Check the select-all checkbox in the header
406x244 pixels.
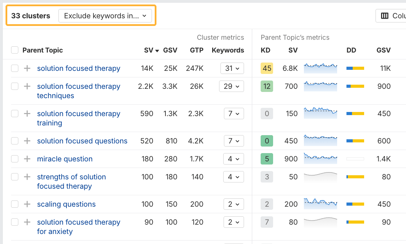15,50
